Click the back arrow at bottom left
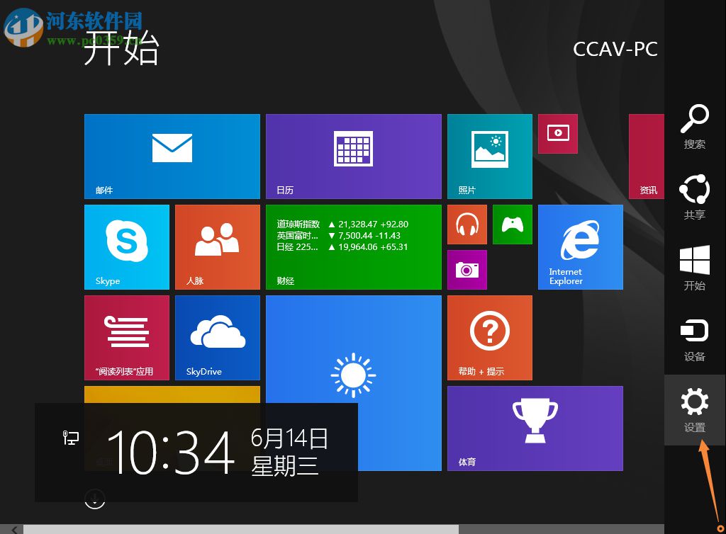The image size is (726, 534). point(13,529)
